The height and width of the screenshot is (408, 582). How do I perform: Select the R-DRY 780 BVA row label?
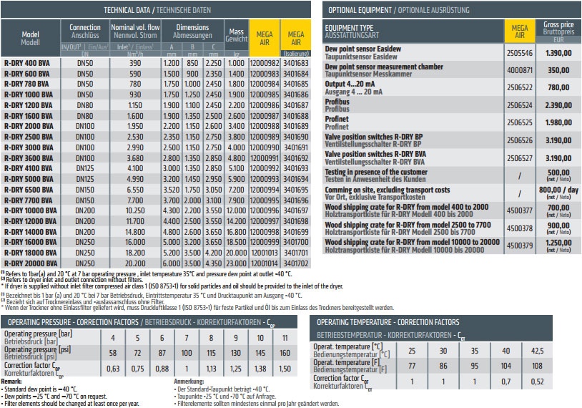[26, 84]
